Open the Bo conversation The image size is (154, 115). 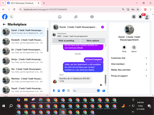click(23, 51)
